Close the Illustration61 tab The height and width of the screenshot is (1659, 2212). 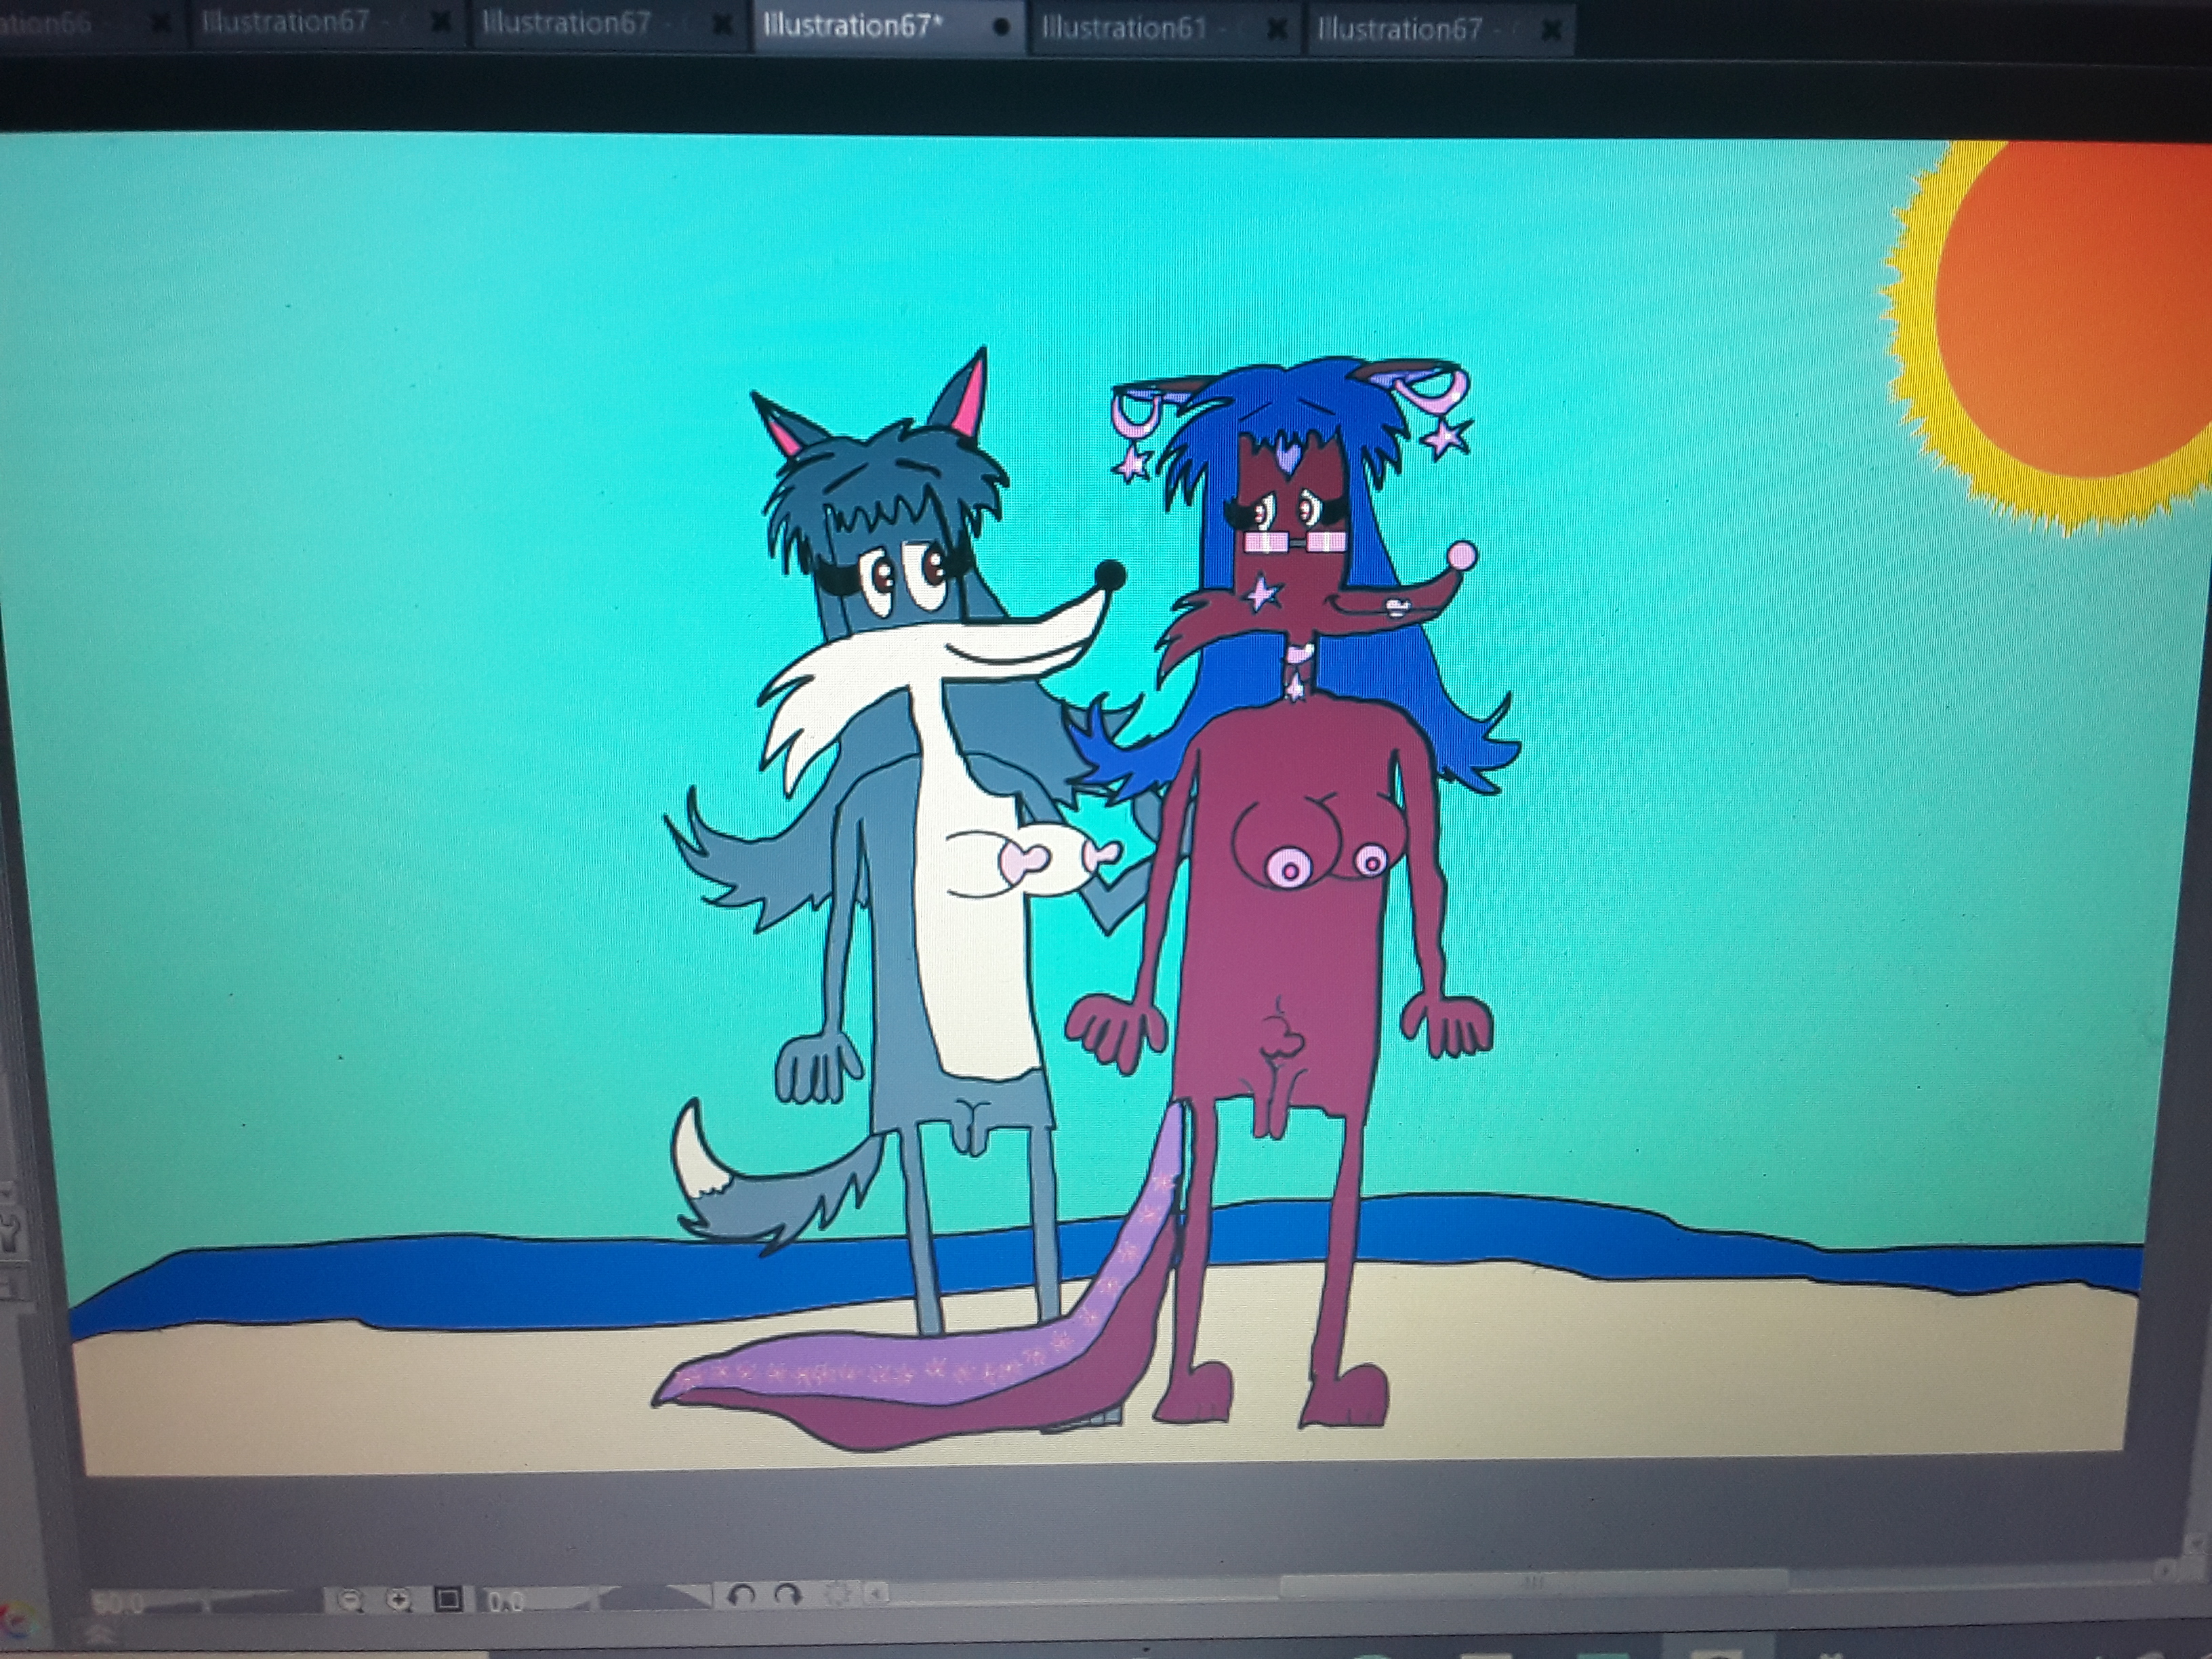pyautogui.click(x=1276, y=30)
